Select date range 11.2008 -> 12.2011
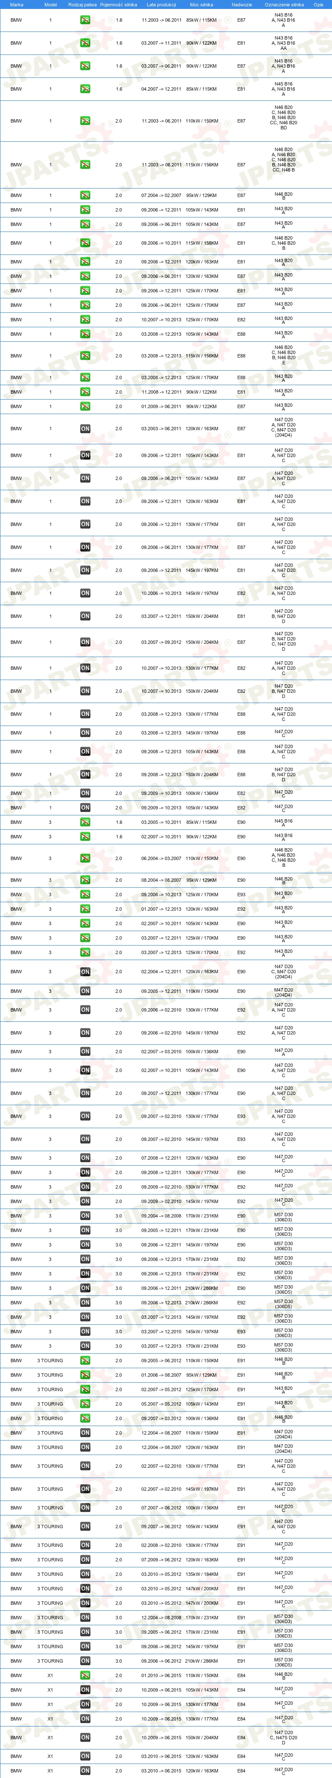 (161, 392)
